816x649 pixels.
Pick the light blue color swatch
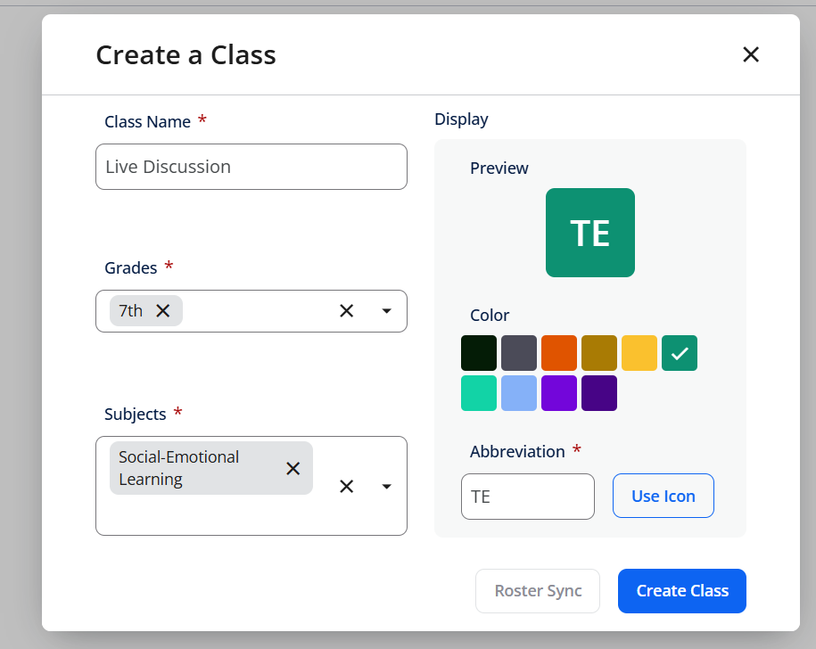click(519, 393)
